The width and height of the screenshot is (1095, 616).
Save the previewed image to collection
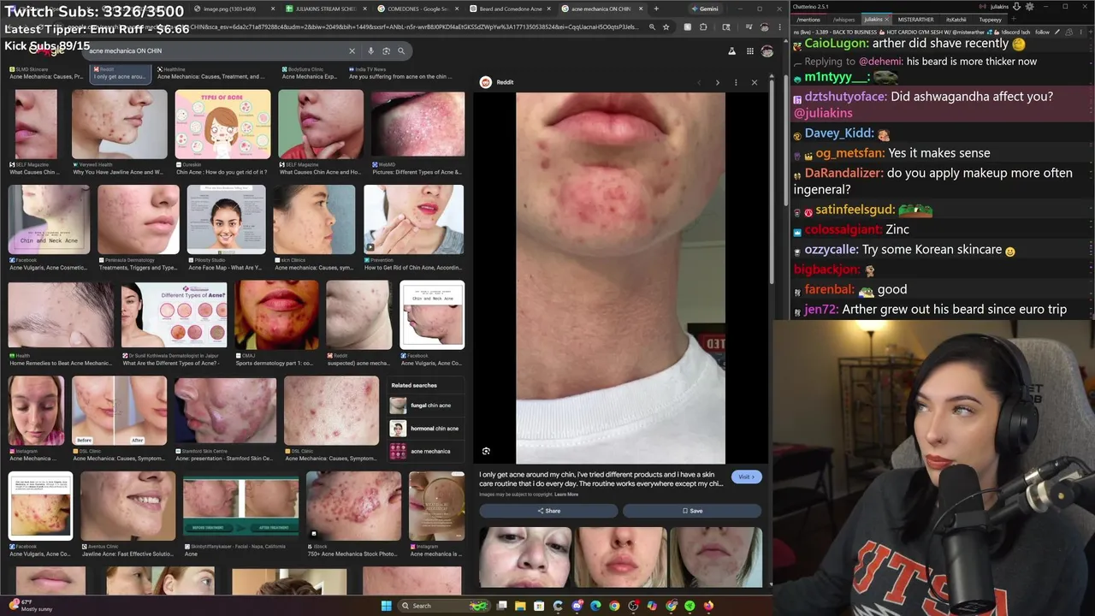point(692,511)
